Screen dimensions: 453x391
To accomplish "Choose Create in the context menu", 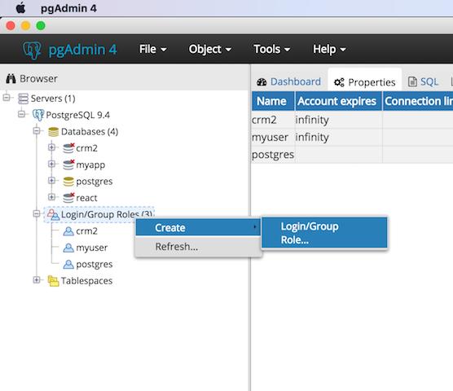I will tap(198, 227).
